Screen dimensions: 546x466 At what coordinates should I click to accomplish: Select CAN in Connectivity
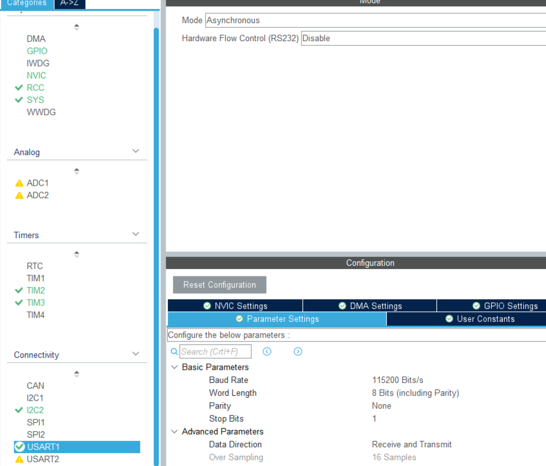point(35,386)
